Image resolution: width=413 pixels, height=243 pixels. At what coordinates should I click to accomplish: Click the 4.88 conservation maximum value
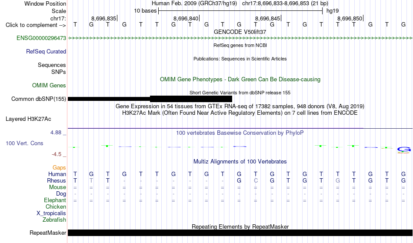pos(56,133)
